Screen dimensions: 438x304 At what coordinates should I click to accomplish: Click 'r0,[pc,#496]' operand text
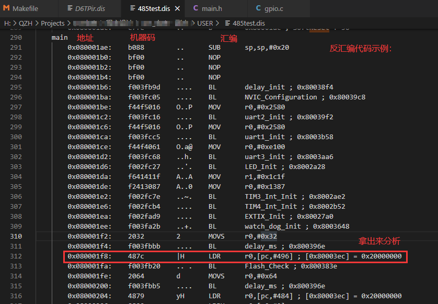tap(269, 256)
